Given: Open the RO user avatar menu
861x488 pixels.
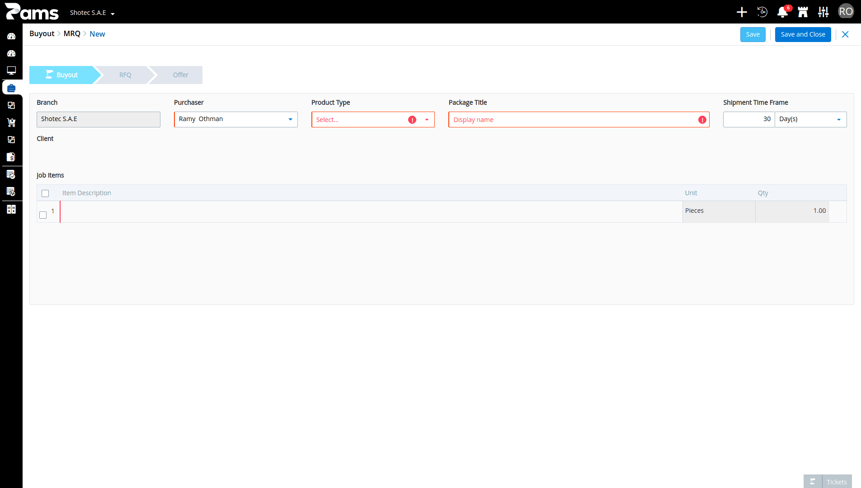Looking at the screenshot, I should click(846, 12).
